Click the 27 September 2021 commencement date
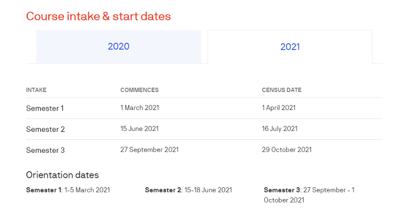Image resolution: width=415 pixels, height=220 pixels. pos(149,149)
